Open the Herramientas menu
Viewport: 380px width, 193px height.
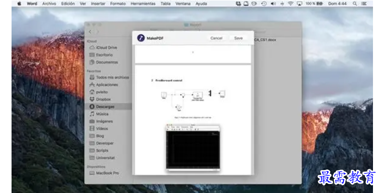coord(143,3)
